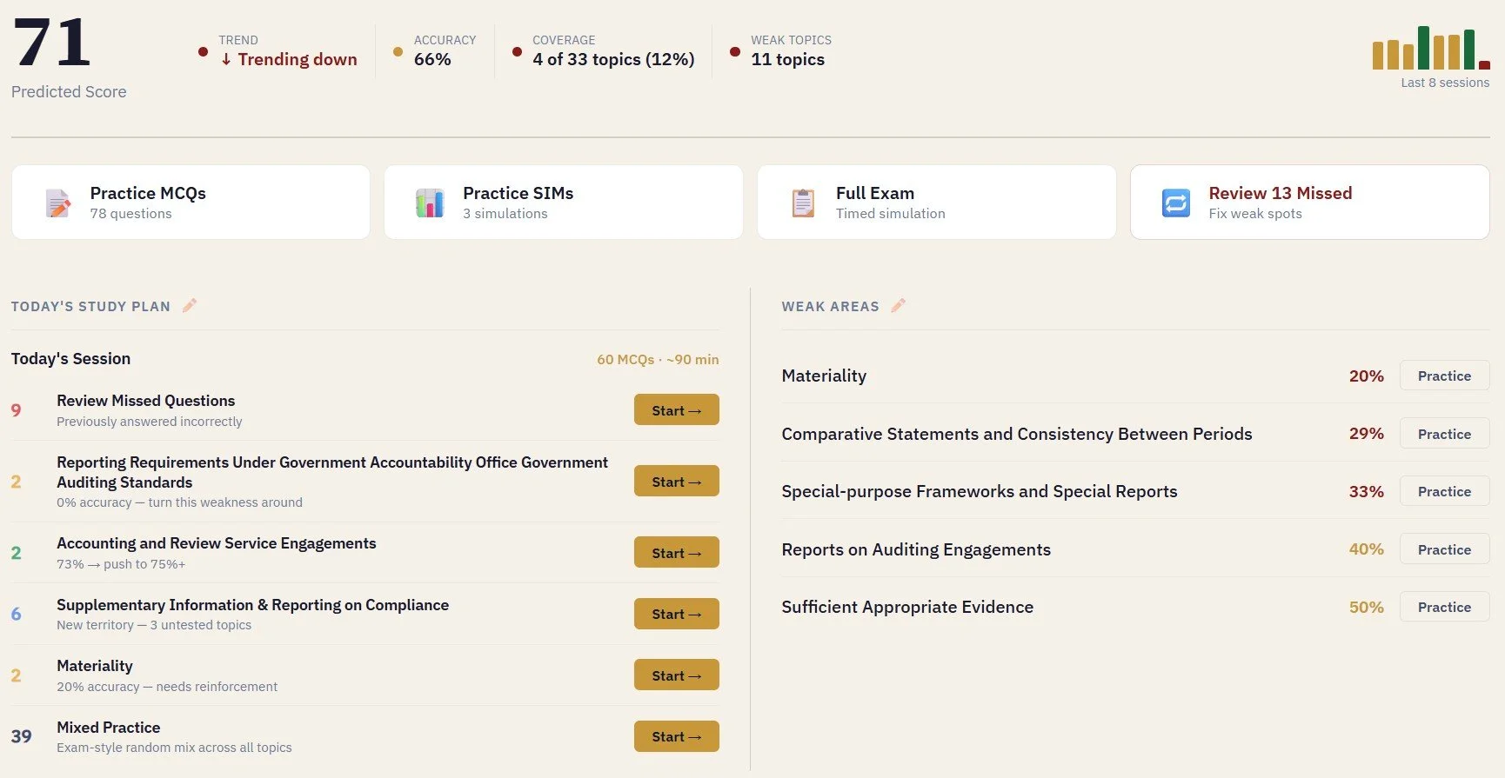This screenshot has width=1505, height=778.
Task: Click the Today's Session heading
Action: 70,358
